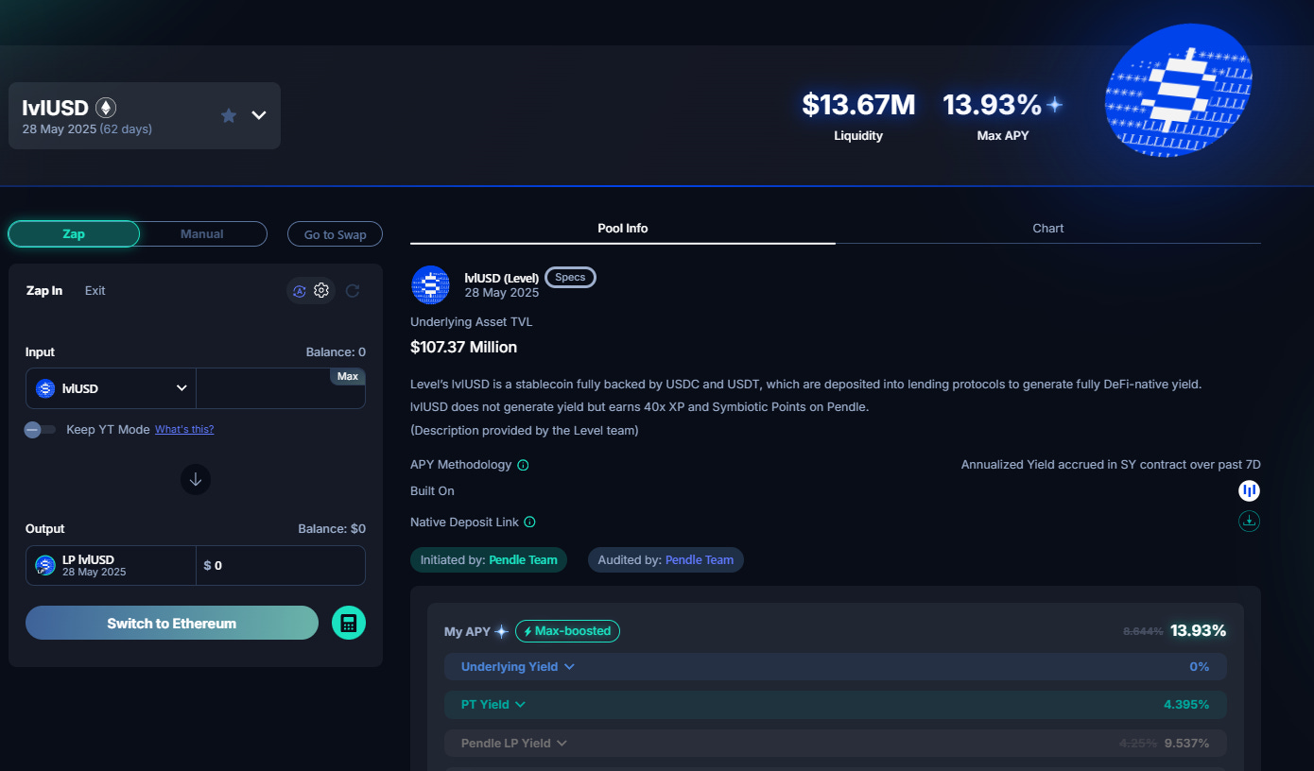Set input amount to Max
Viewport: 1314px width, 771px height.
click(348, 376)
